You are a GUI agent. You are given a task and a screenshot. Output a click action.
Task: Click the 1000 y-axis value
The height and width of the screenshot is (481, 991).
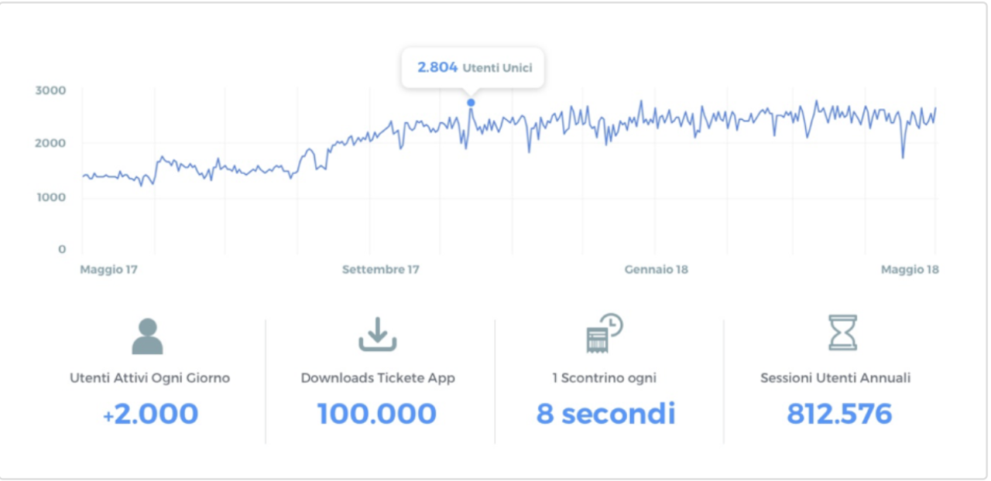tap(51, 197)
